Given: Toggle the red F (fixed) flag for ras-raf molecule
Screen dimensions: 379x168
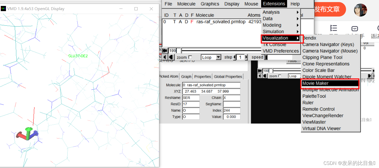Looking at the screenshot, I should pos(192,22).
